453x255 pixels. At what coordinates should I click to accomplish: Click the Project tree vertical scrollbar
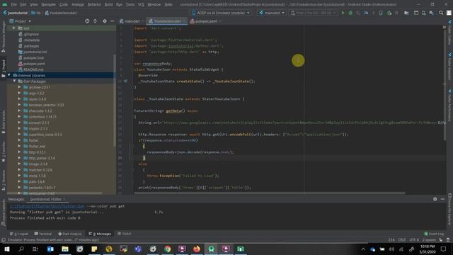pyautogui.click(x=115, y=101)
